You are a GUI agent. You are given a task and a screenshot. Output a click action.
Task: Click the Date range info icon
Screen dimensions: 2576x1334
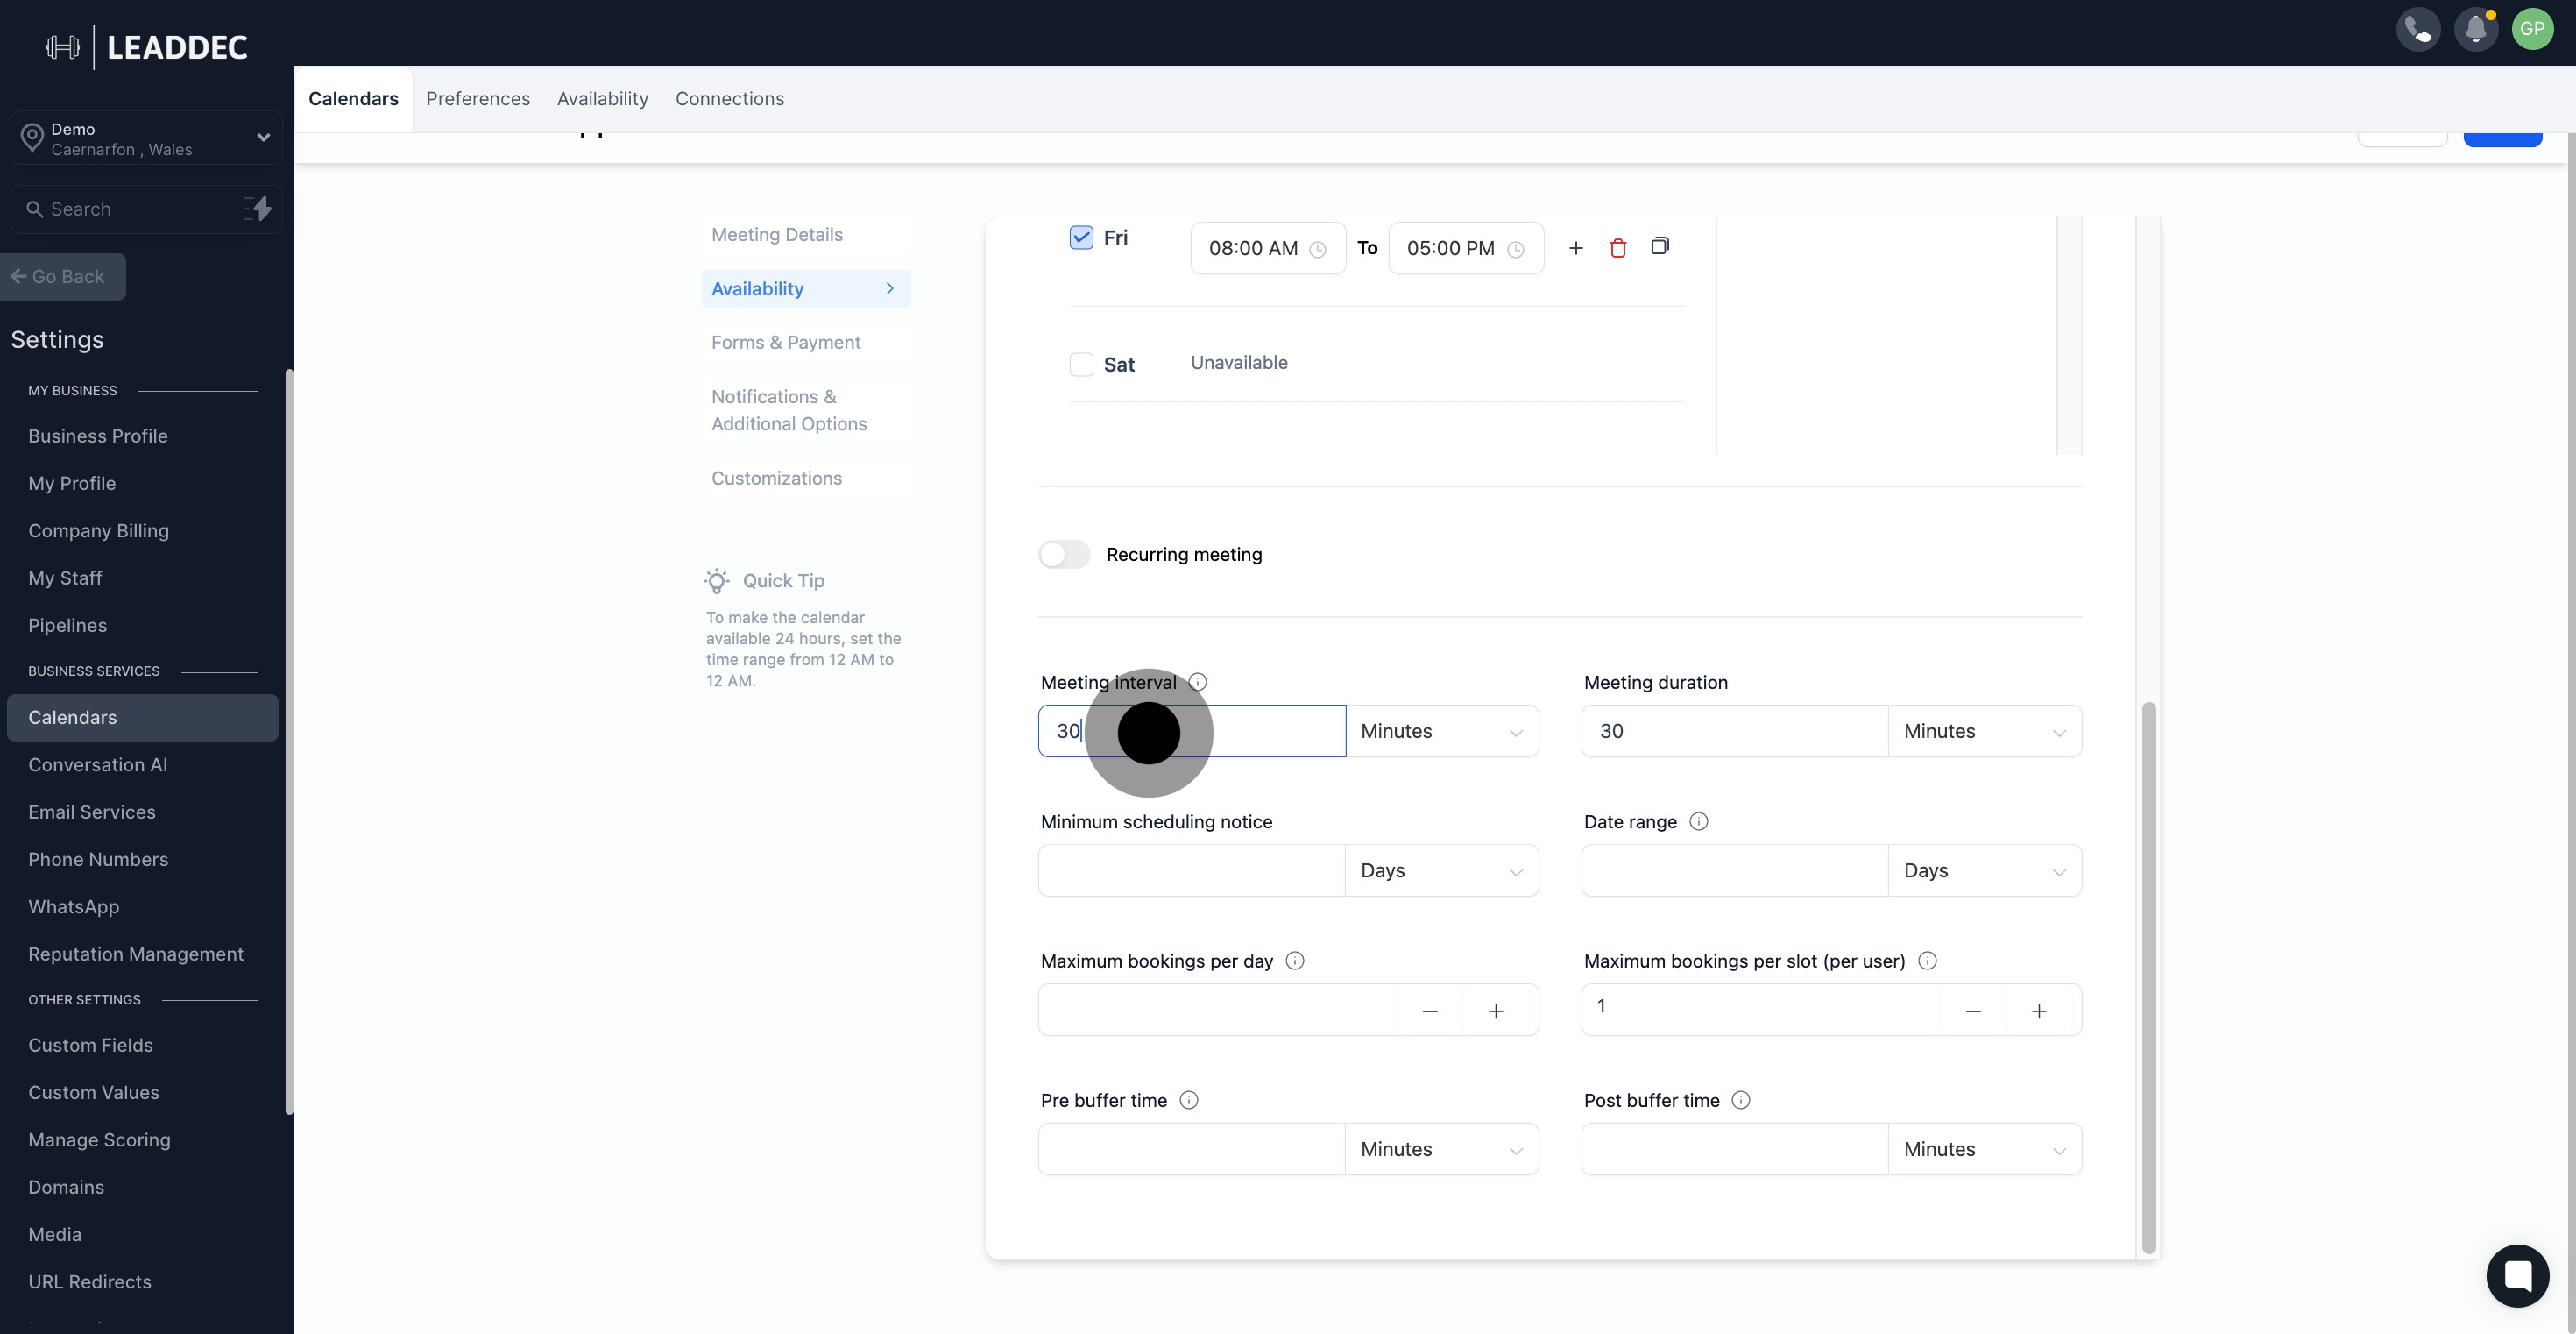(x=1698, y=821)
